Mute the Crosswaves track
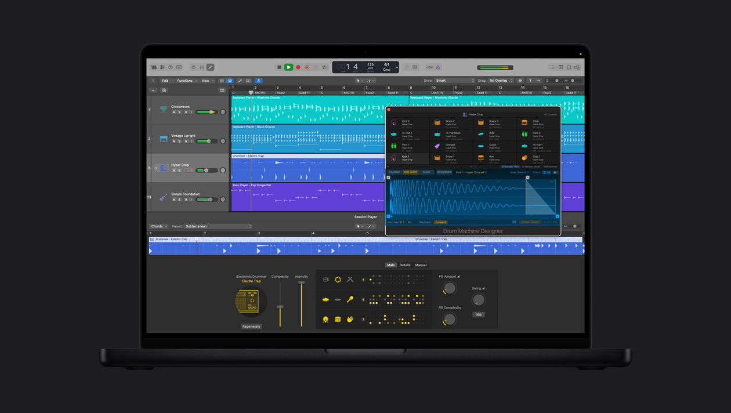731x413 pixels. pos(173,112)
